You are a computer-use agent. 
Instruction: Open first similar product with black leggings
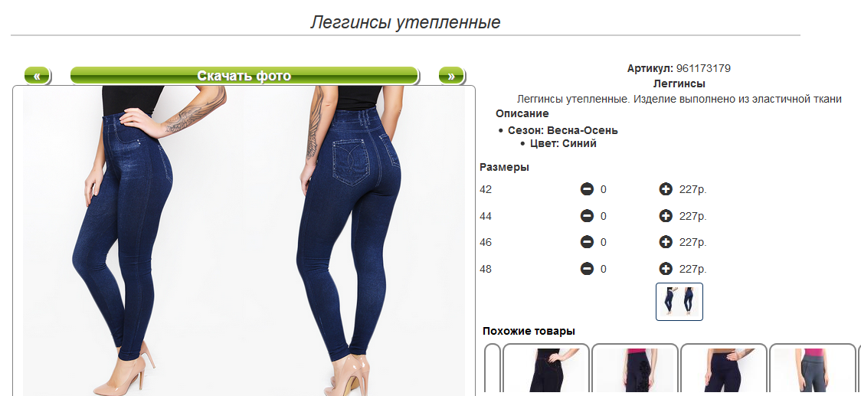click(x=546, y=370)
